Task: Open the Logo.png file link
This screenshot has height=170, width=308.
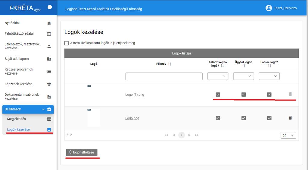Action: (x=132, y=118)
